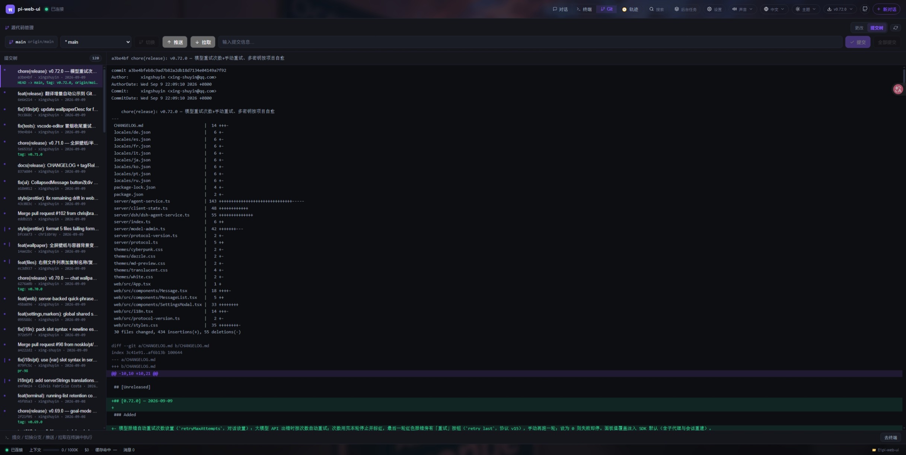Expand the 主题 theme dropdown
This screenshot has width=906, height=455.
805,9
